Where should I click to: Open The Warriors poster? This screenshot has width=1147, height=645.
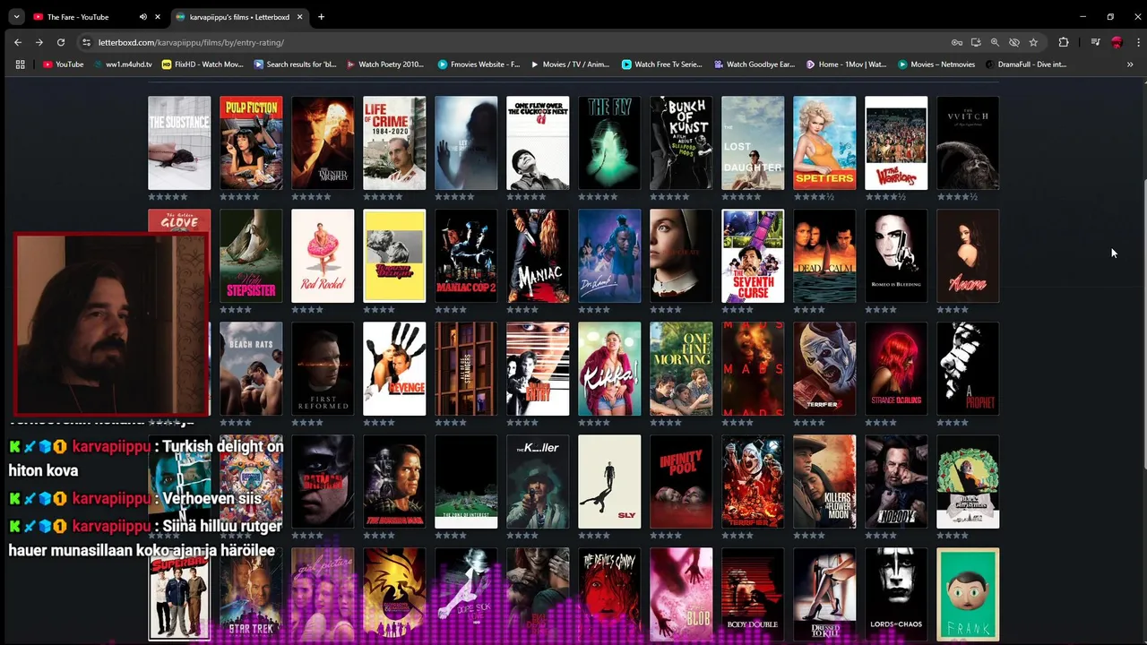(x=896, y=143)
